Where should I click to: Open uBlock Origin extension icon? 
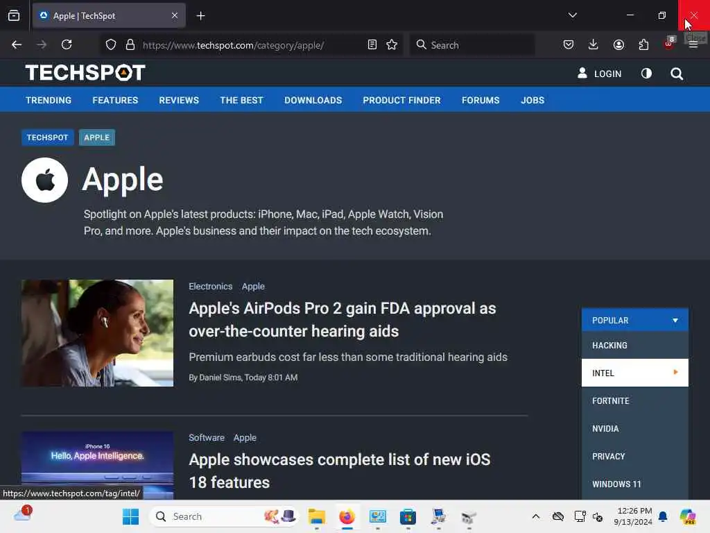(669, 44)
